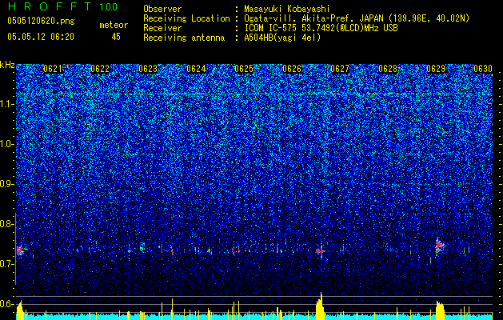Select the location text Ogata-vill. Akita-Pref. JAPAN
The image size is (503, 320).
(x=313, y=18)
